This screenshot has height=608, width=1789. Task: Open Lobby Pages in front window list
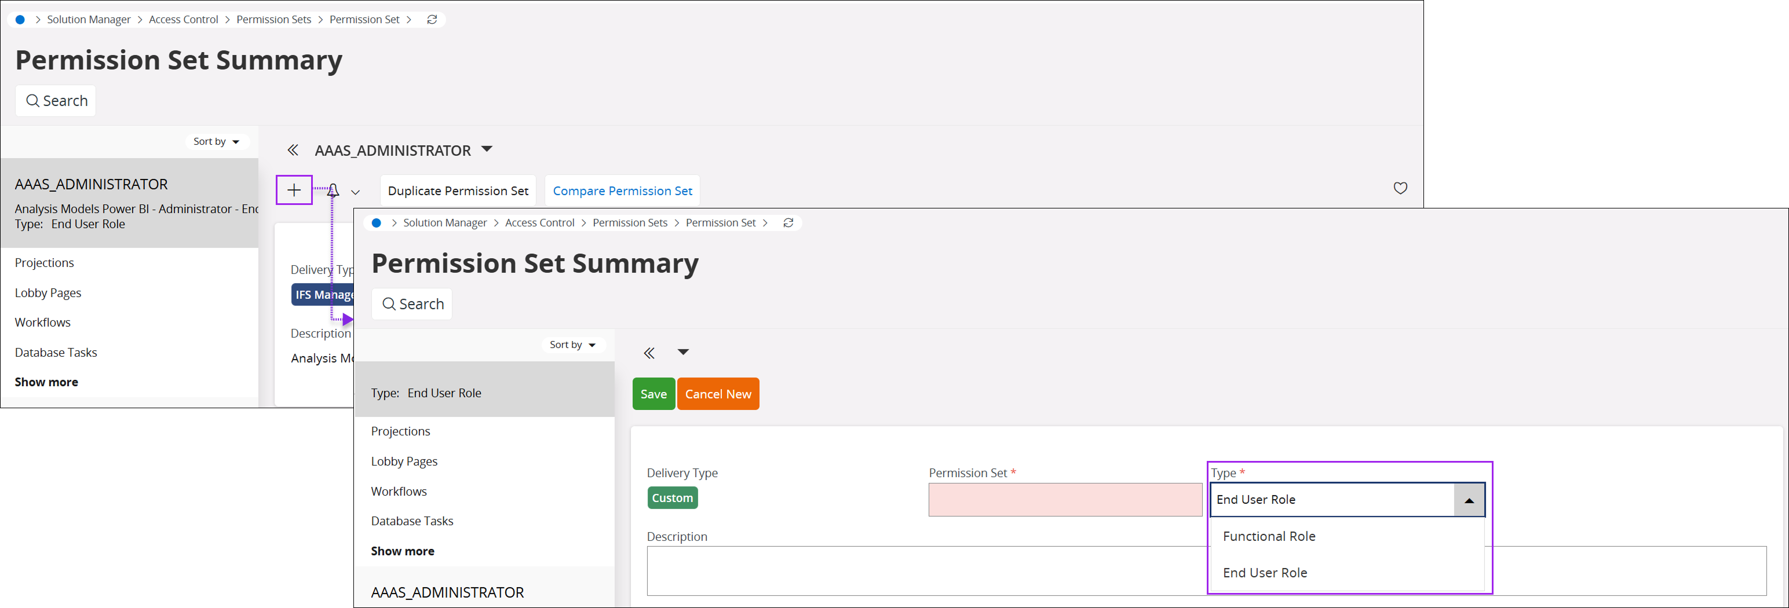pos(404,462)
